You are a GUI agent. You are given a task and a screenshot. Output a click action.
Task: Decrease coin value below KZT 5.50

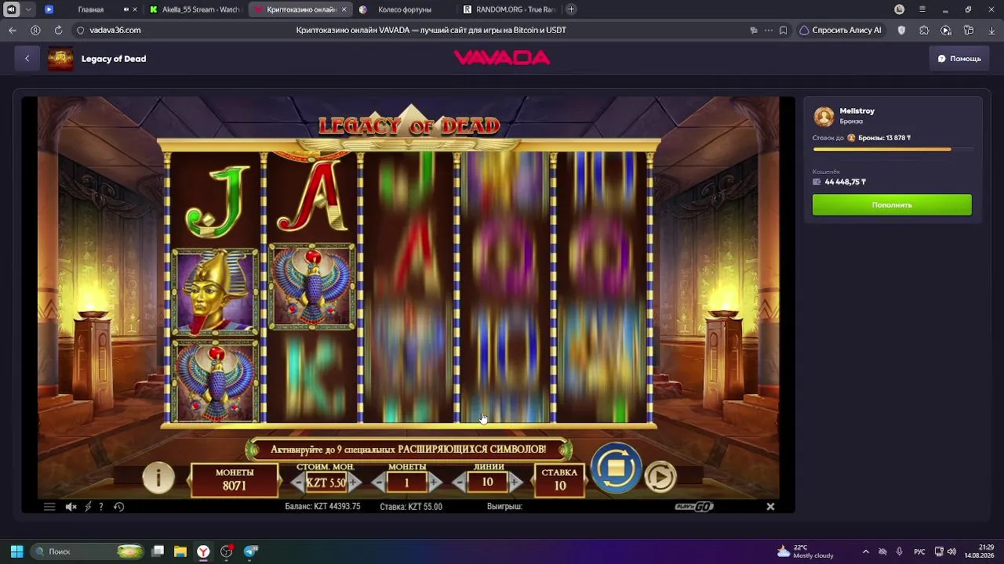tap(298, 483)
